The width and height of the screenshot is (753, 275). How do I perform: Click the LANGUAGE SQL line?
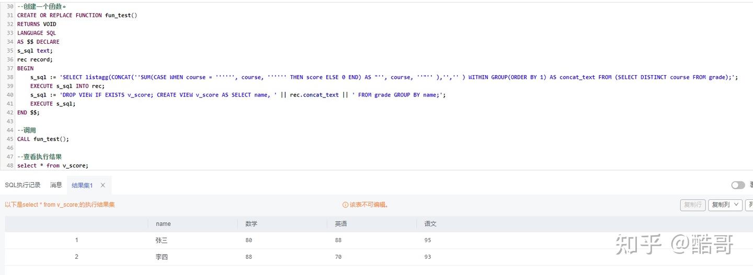tap(37, 33)
